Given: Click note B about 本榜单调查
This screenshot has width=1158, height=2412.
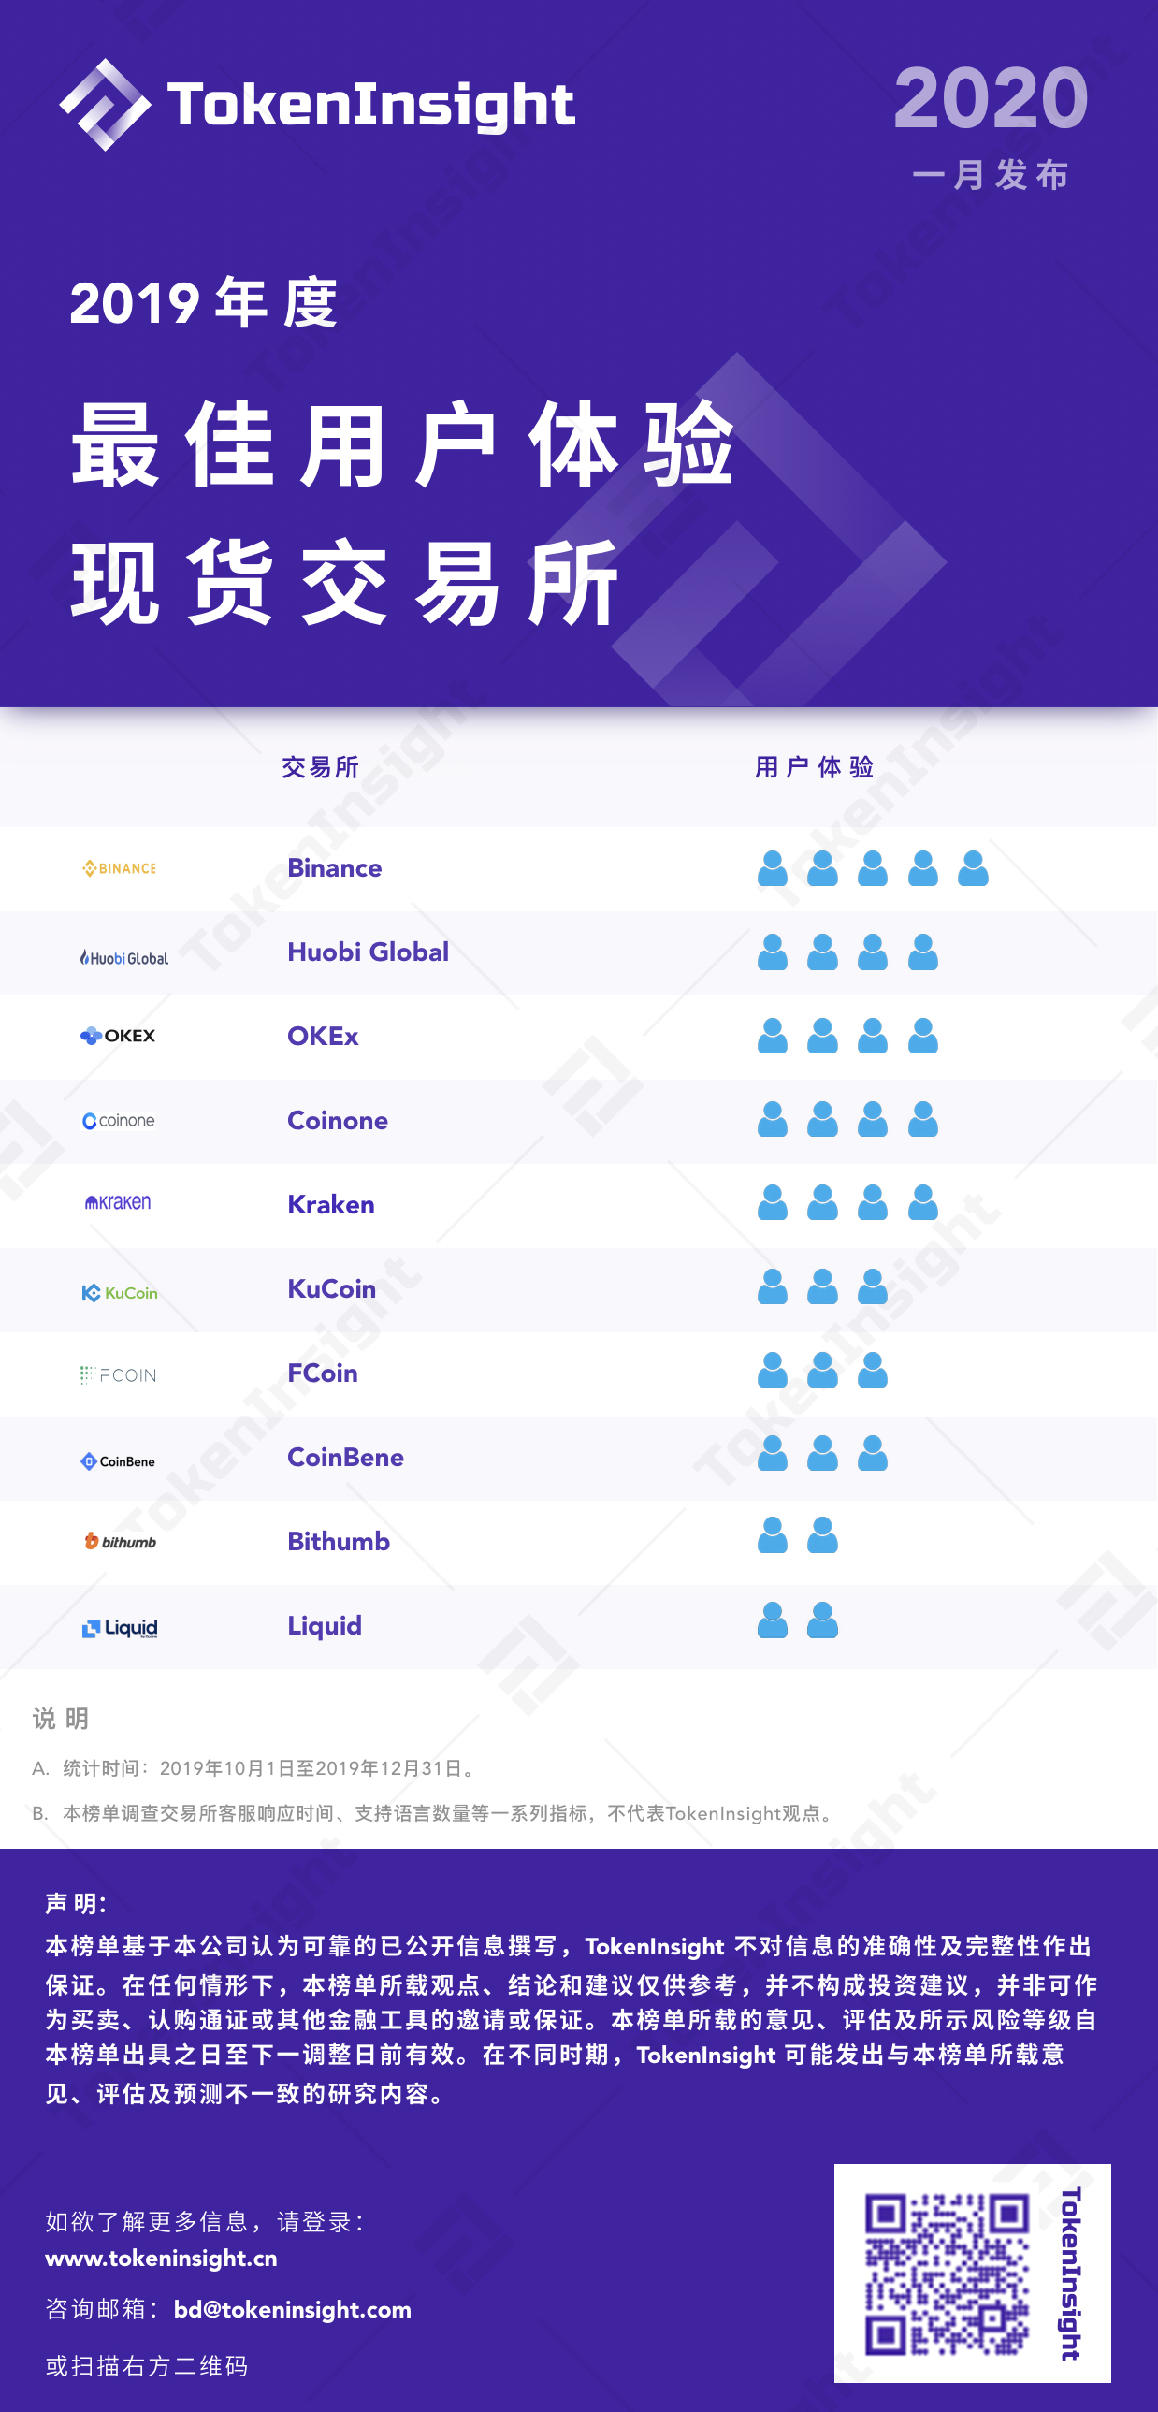Looking at the screenshot, I should 434,1813.
